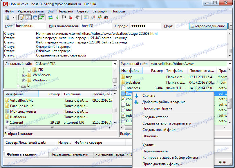Toggle the transfer queue display
The height and width of the screenshot is (168, 235).
(41, 17)
